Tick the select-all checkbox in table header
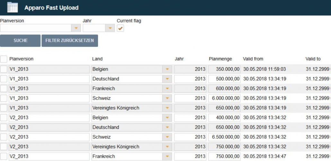 (4, 59)
